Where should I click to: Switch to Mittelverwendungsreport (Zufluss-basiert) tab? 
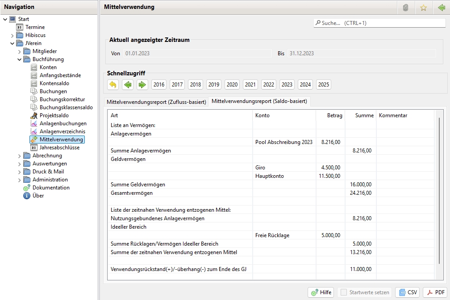coord(156,102)
